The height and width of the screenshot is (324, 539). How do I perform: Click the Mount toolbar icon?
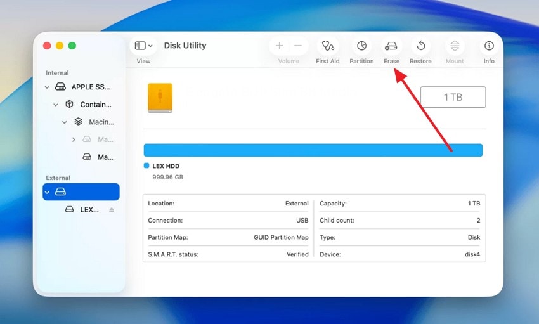[x=455, y=46]
